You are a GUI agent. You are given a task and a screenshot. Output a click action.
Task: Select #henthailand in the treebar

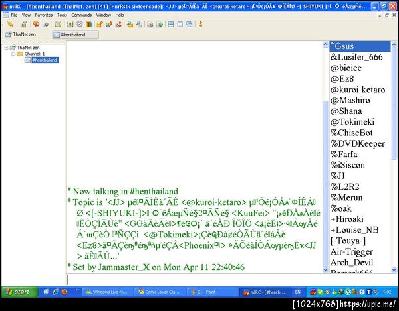click(45, 60)
